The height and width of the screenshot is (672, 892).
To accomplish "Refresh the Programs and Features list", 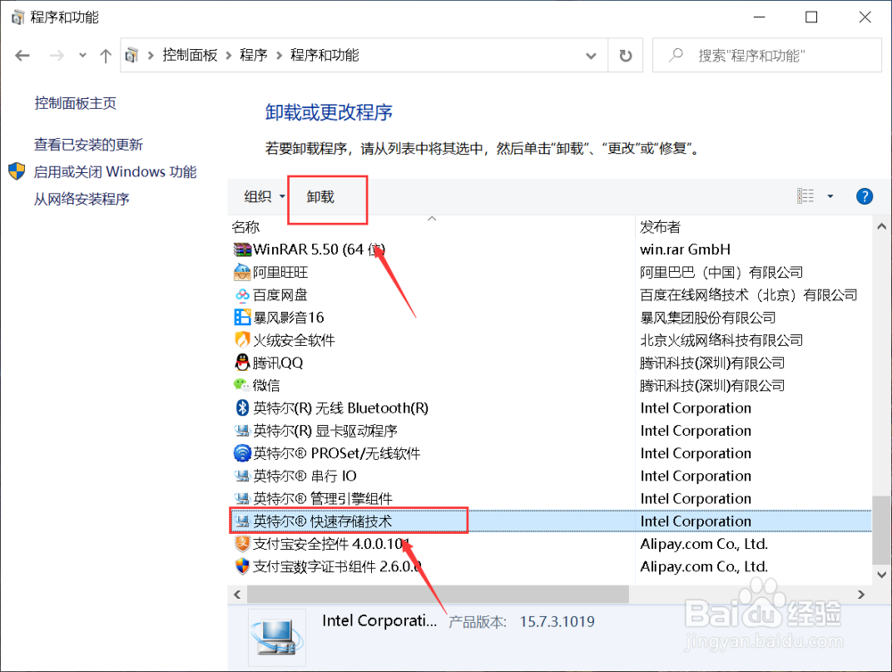I will point(625,55).
